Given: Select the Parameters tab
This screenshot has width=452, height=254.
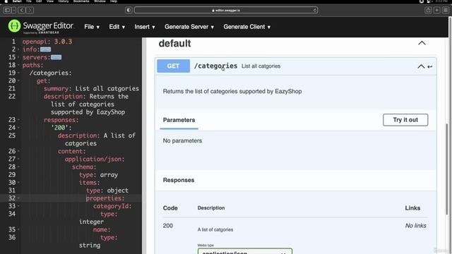Looking at the screenshot, I should pos(179,120).
